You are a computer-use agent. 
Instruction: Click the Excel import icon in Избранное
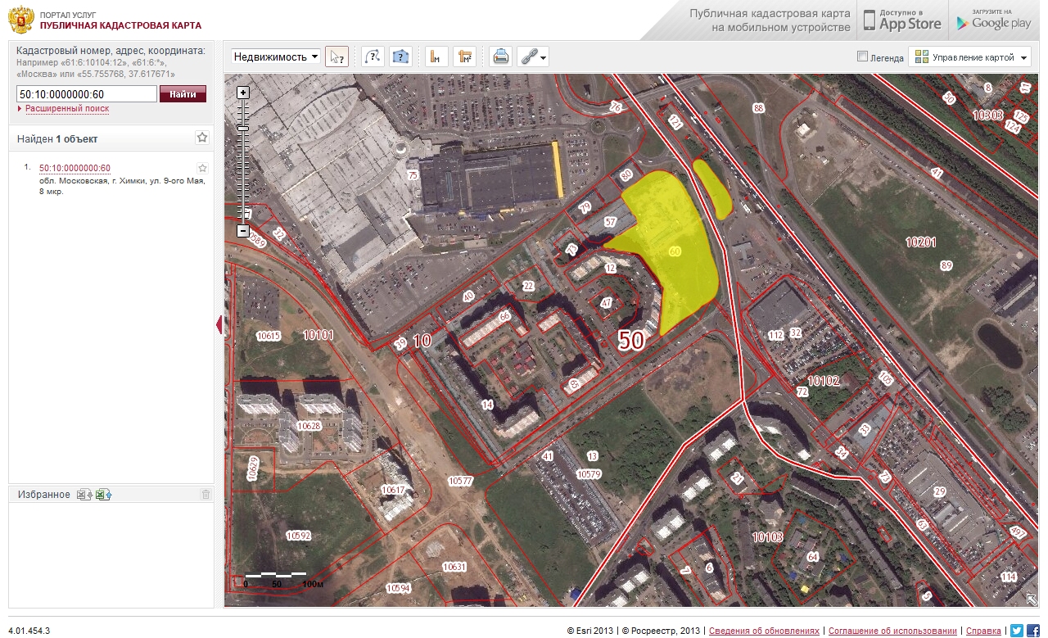pyautogui.click(x=103, y=495)
